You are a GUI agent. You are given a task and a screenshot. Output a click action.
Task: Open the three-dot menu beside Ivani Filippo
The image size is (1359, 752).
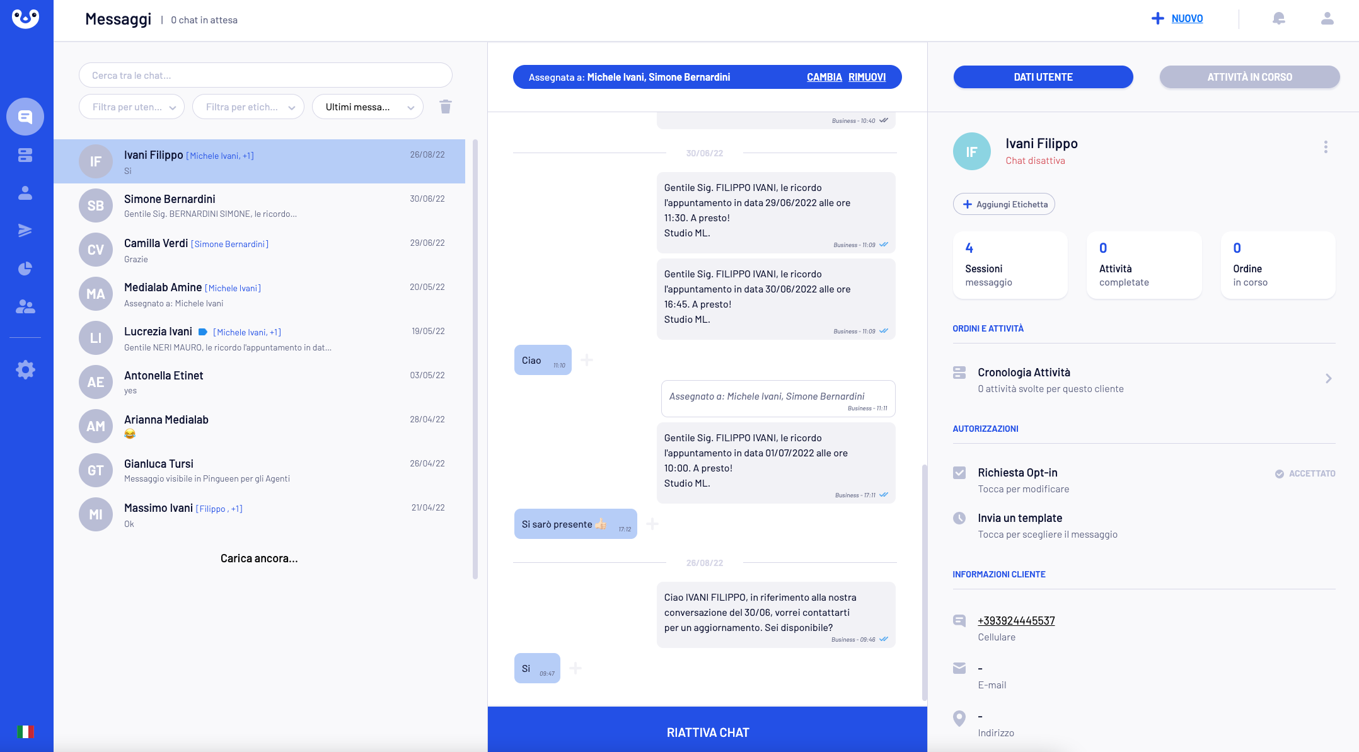(1326, 147)
